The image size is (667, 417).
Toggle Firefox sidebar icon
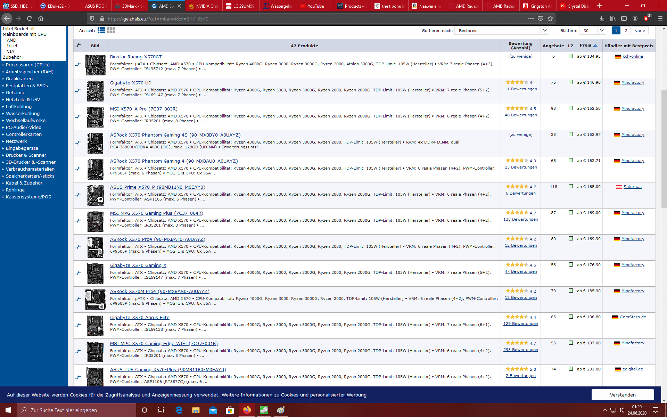[624, 18]
